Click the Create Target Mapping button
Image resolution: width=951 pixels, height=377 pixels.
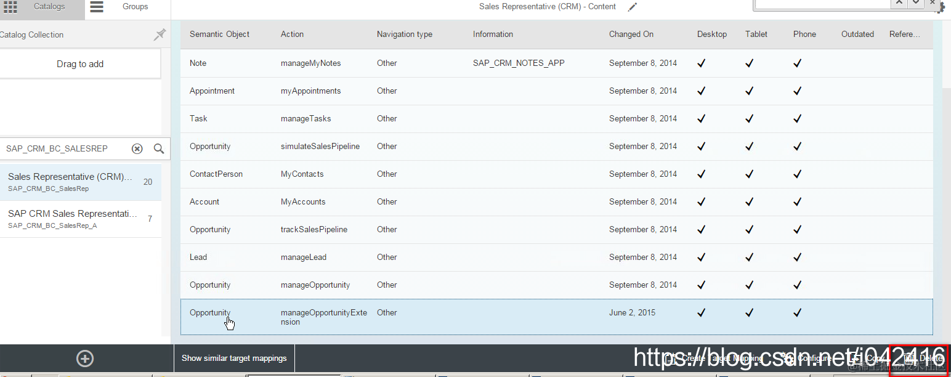click(x=713, y=358)
